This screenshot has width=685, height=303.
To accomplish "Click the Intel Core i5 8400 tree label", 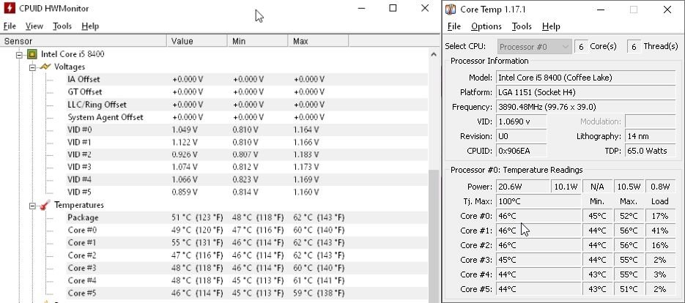I will click(x=73, y=54).
